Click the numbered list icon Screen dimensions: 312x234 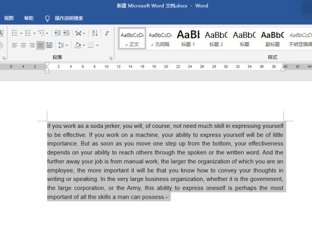click(28, 33)
